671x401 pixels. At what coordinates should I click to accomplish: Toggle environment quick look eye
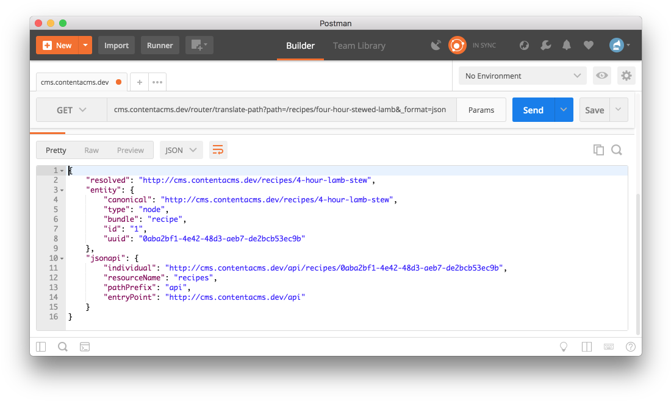pyautogui.click(x=602, y=76)
